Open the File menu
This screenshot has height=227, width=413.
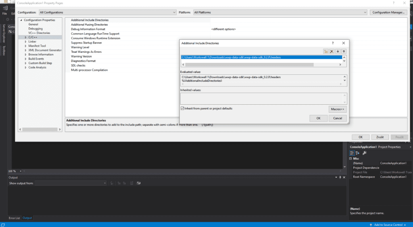(x=4, y=14)
